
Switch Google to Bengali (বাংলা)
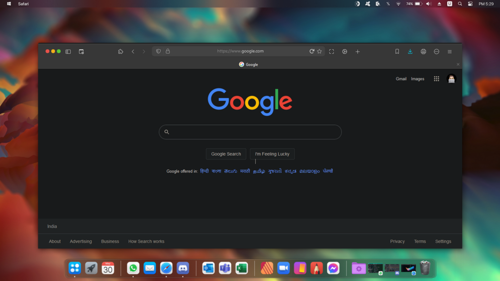click(216, 171)
